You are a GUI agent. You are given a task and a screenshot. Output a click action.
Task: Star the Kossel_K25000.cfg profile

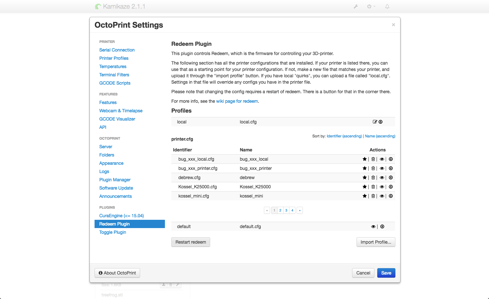click(365, 187)
